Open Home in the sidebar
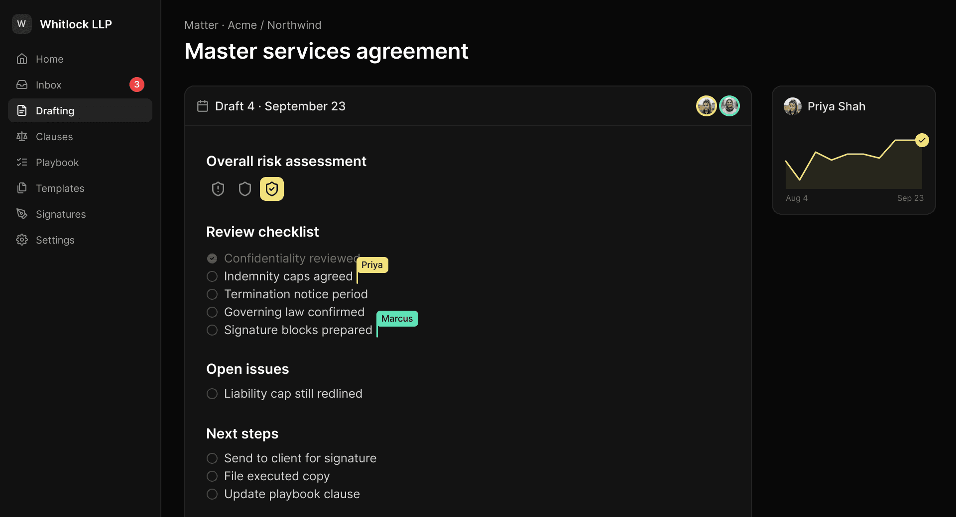The image size is (956, 517). (x=80, y=59)
